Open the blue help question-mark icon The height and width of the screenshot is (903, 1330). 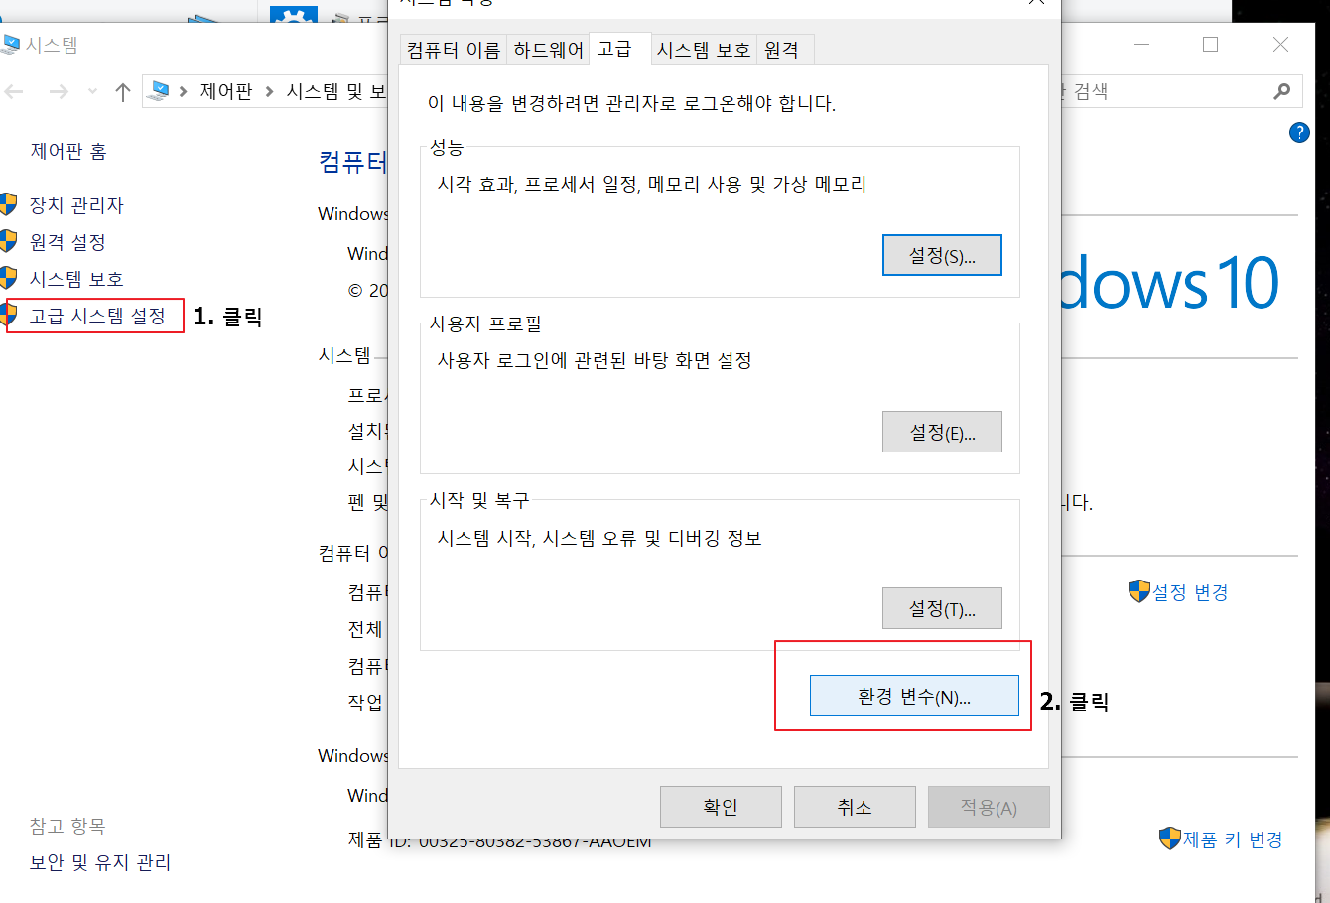point(1298,132)
